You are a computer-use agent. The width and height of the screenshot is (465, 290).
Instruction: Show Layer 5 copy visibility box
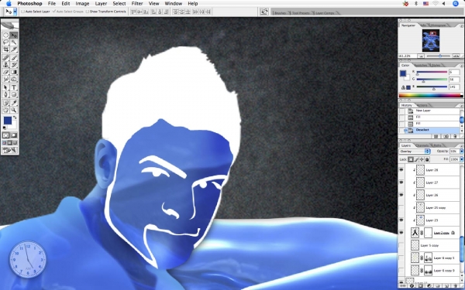coord(401,245)
